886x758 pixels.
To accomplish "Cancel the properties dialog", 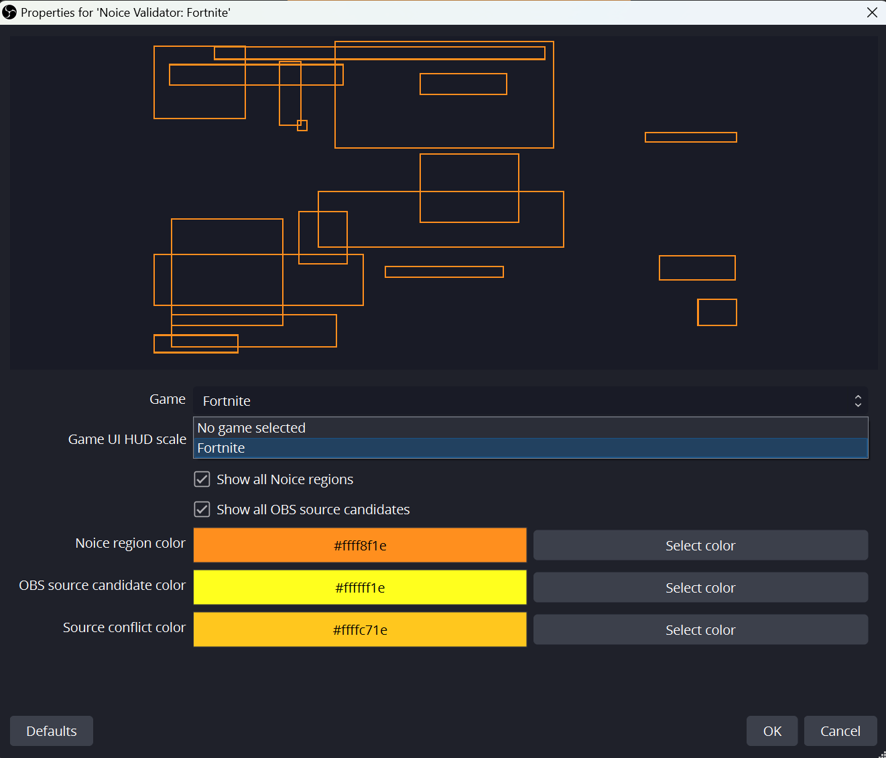I will pos(840,731).
